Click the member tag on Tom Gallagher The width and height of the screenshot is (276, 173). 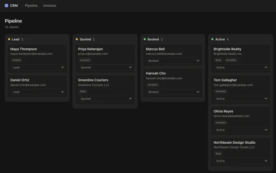pyautogui.click(x=220, y=91)
